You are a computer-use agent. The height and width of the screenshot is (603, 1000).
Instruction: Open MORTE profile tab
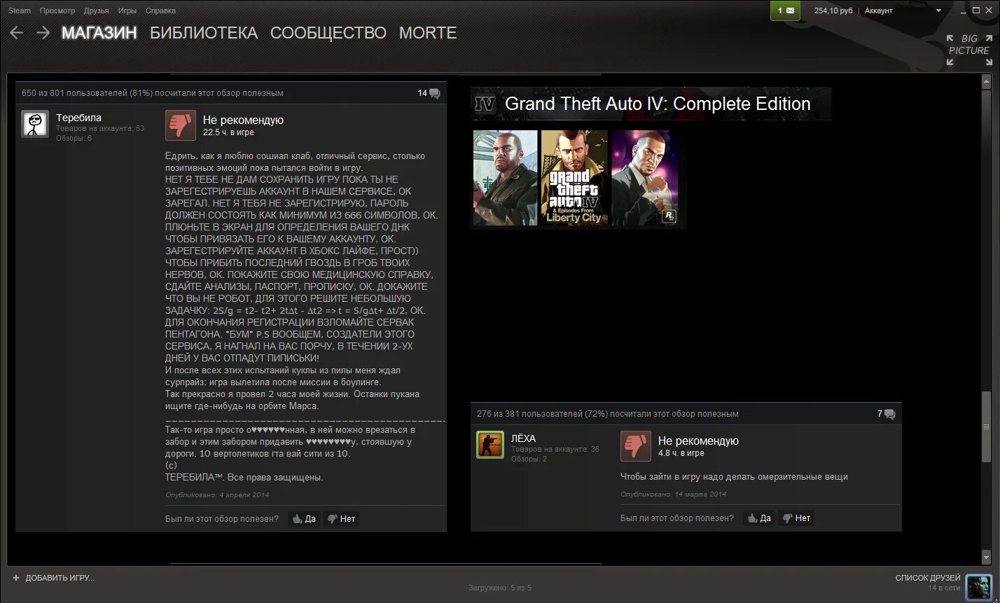428,33
